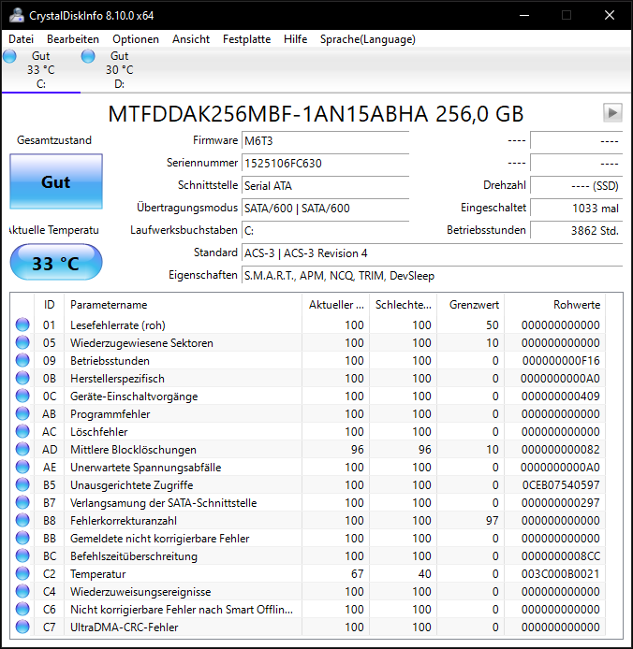Click the Gut health status button
Screen dimensions: 633x649
56,181
